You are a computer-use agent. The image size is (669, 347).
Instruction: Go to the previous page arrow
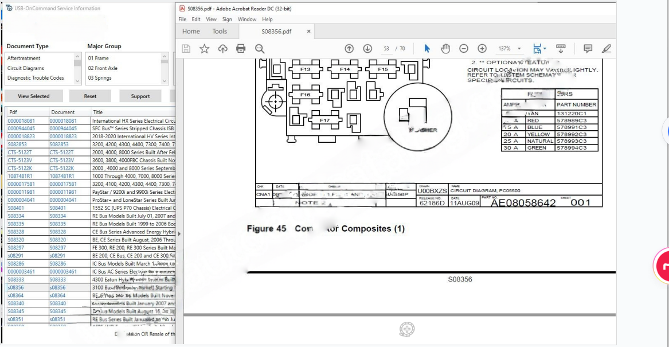pos(349,49)
